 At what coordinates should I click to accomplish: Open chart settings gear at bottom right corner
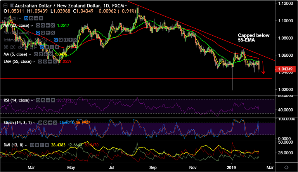(286, 167)
